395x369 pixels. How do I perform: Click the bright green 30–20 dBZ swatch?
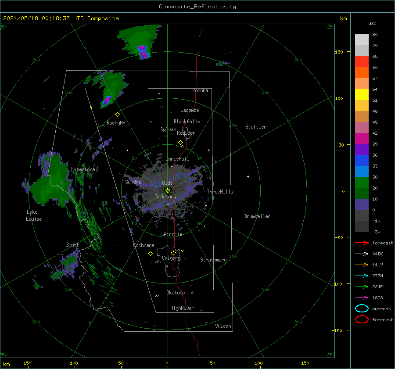click(362, 183)
